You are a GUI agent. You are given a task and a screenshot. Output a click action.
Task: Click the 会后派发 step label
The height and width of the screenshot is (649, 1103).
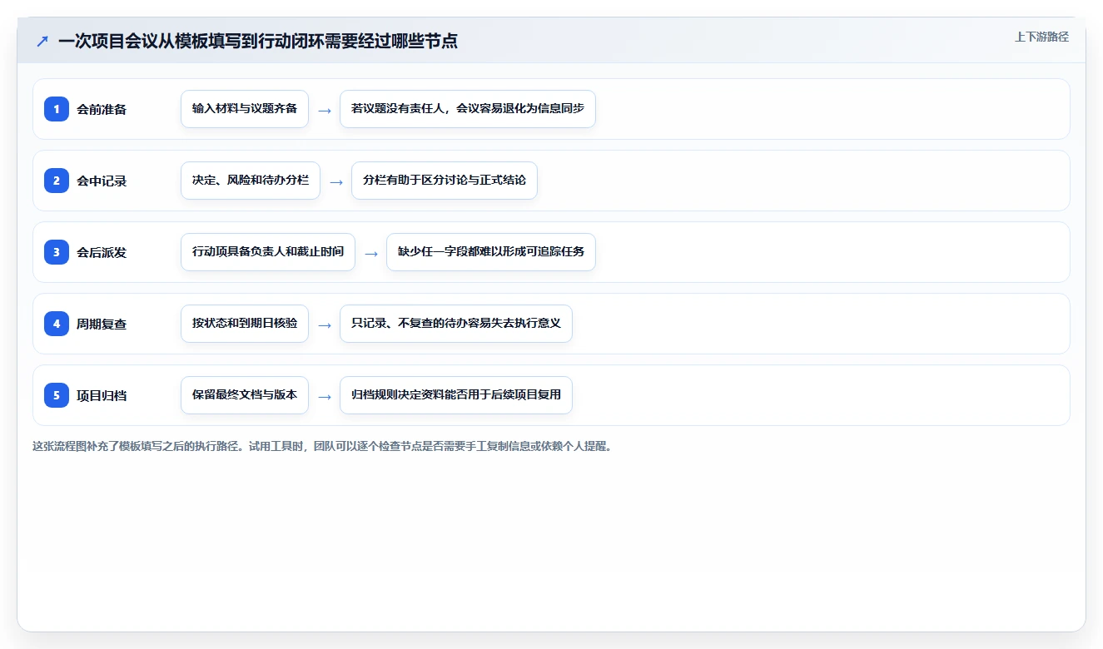[102, 252]
